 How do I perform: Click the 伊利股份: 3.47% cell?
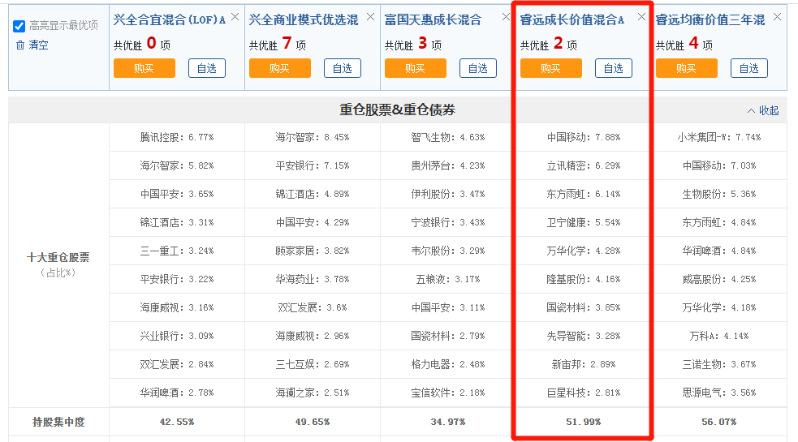point(448,195)
